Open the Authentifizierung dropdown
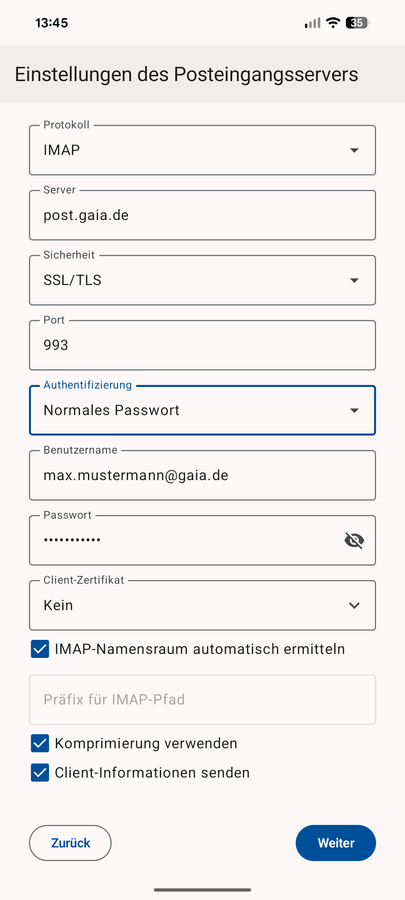Image resolution: width=405 pixels, height=900 pixels. coord(354,410)
